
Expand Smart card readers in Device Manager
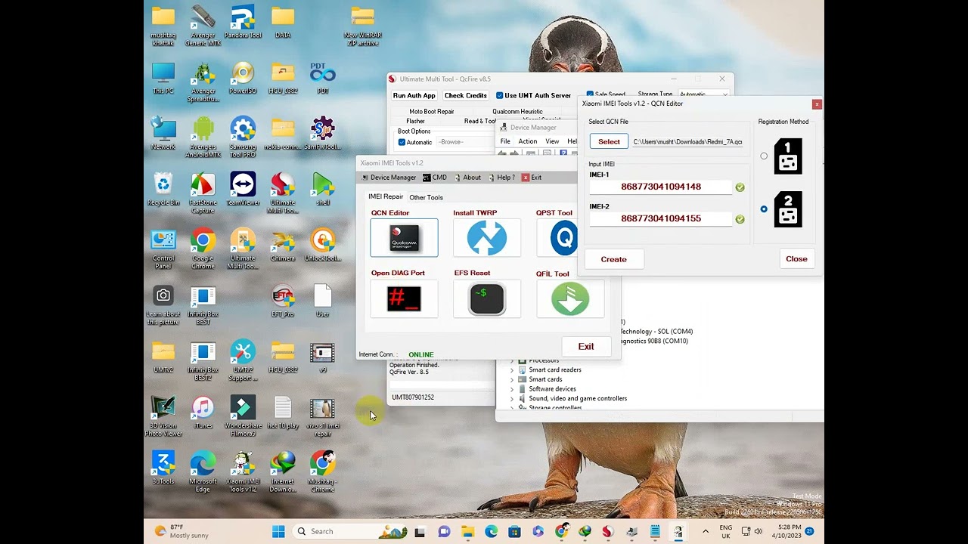click(x=512, y=369)
